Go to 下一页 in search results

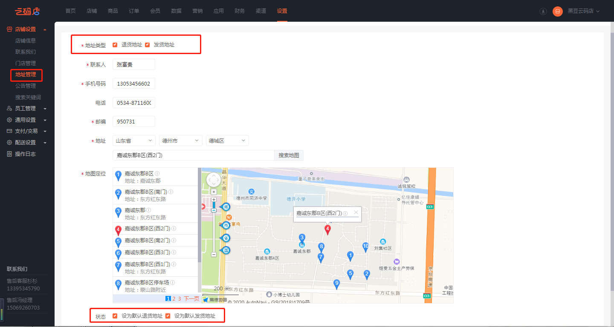pos(191,299)
